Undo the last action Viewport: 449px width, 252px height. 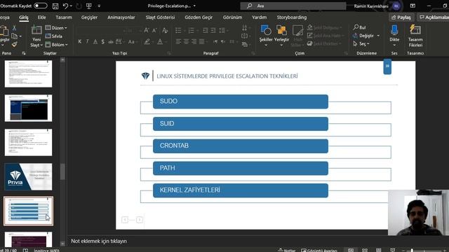(x=65, y=6)
